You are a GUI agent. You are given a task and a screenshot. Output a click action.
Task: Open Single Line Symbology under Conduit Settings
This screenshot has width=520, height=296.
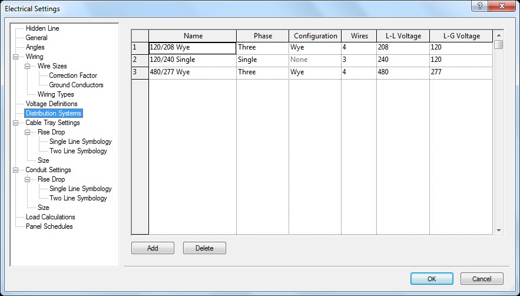[80, 189]
